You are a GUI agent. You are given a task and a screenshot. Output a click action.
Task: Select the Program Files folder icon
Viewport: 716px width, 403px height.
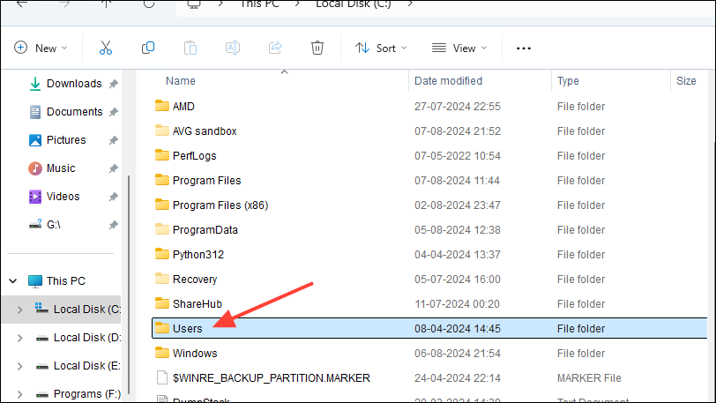point(161,180)
